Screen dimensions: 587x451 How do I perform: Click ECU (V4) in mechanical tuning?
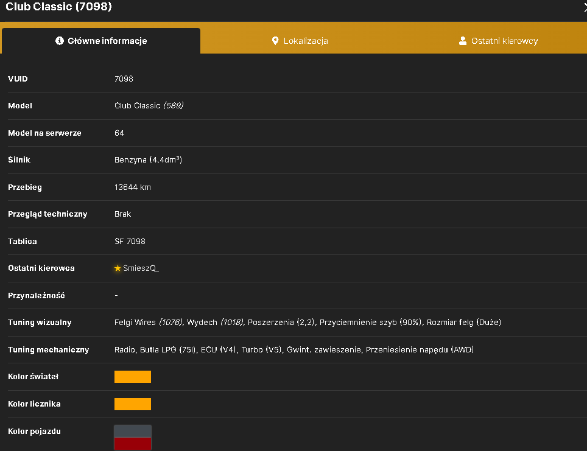pyautogui.click(x=219, y=349)
